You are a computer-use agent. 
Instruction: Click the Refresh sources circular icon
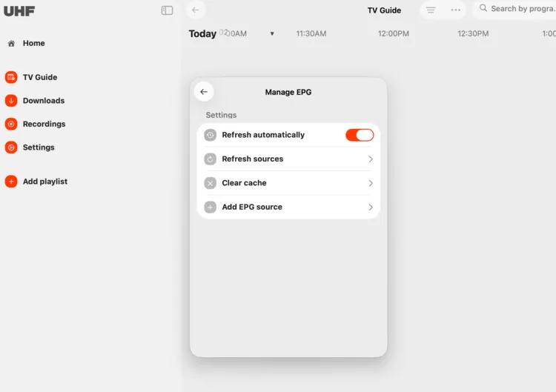click(x=211, y=159)
